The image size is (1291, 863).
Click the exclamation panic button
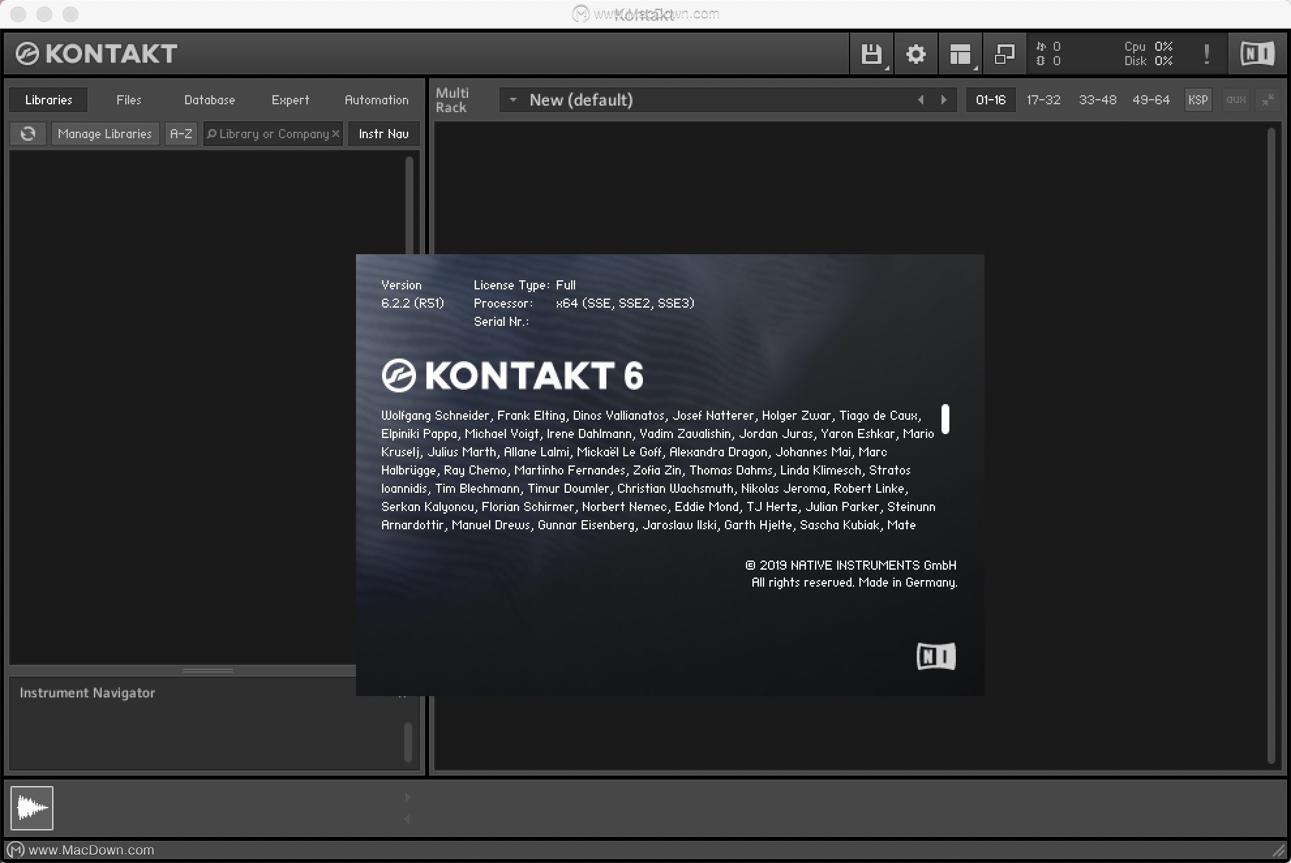pyautogui.click(x=1207, y=54)
